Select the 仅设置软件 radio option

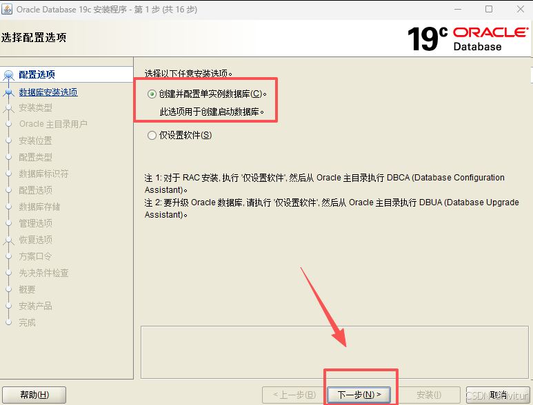[x=152, y=136]
